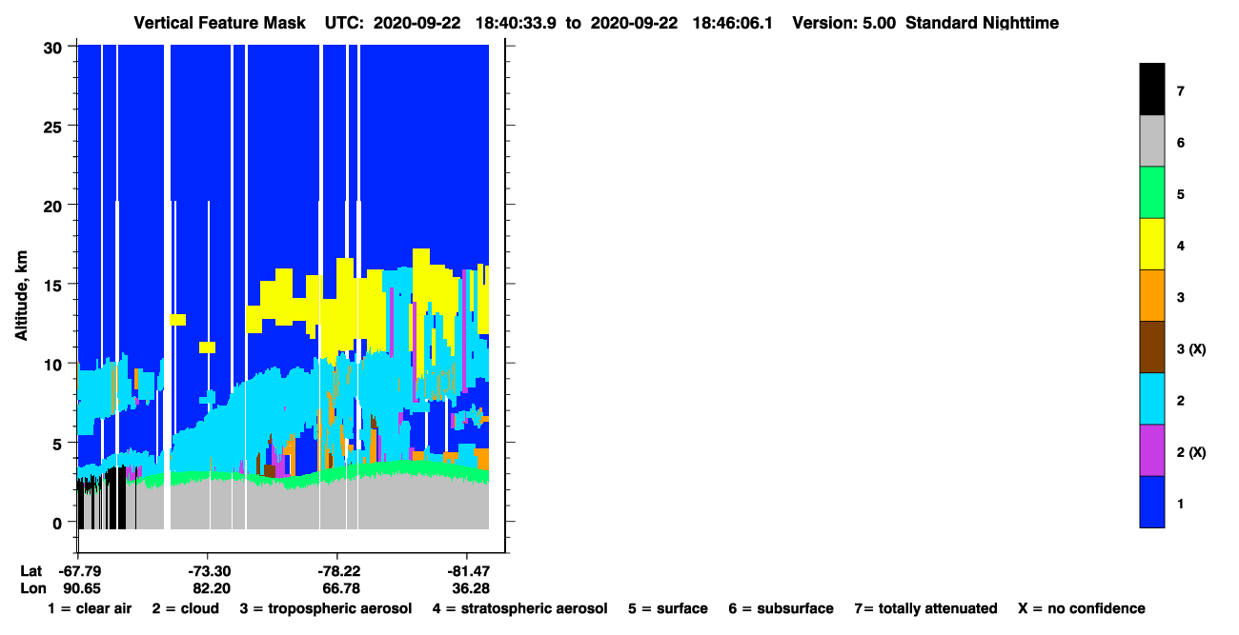Click the magenta 2 (X) swatch
The height and width of the screenshot is (635, 1239).
coord(1151,449)
